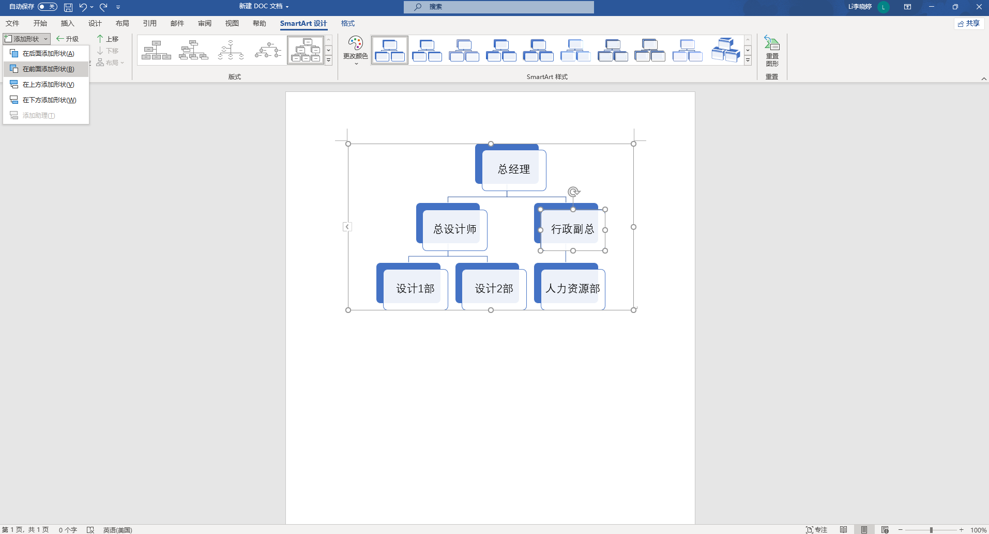Choose 在后面添加形状(A)
Screen dimensions: 989x534
(46, 53)
